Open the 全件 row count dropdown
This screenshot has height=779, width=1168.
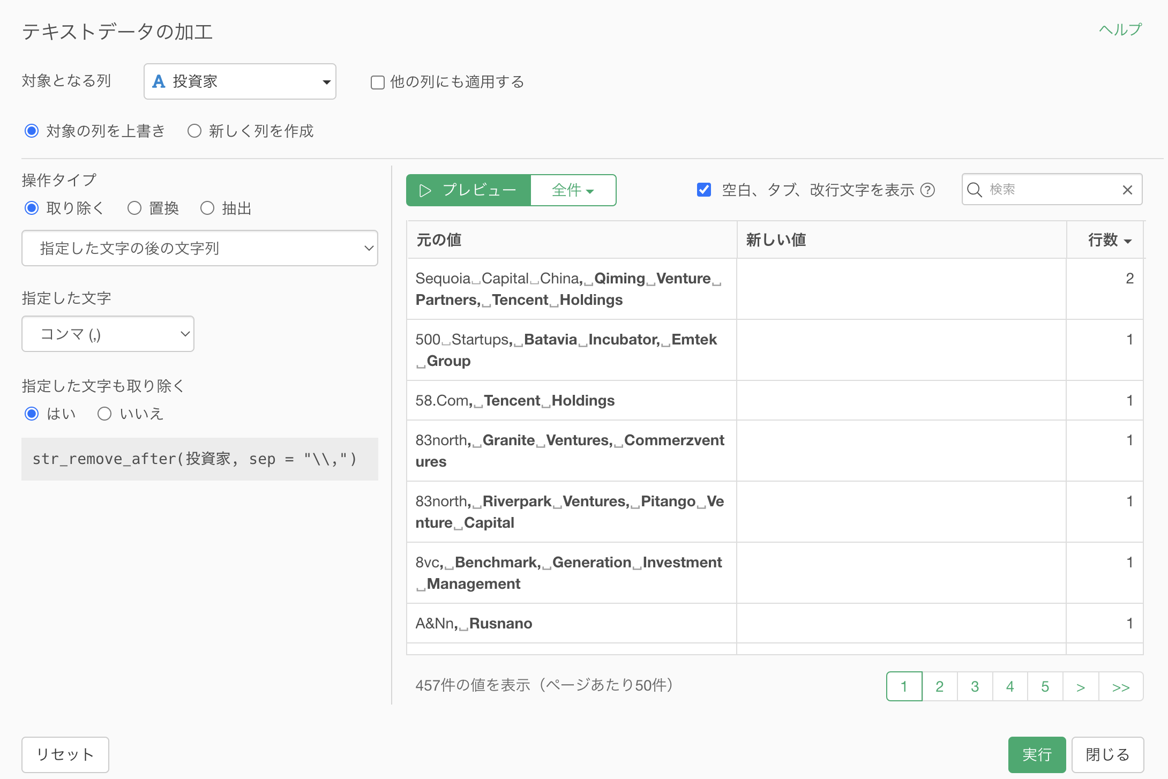point(573,190)
